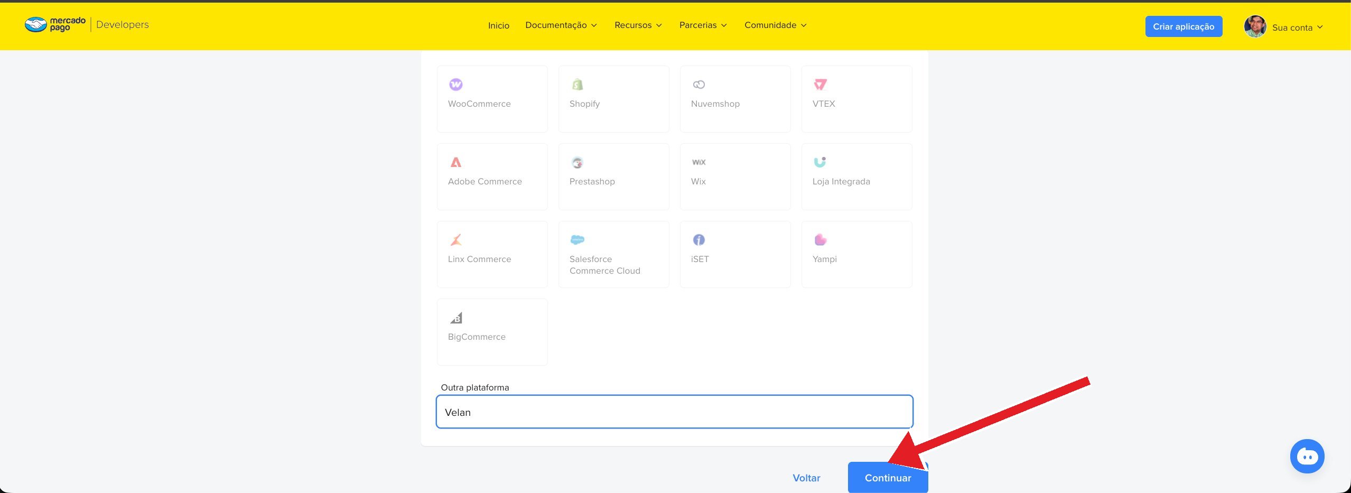Image resolution: width=1351 pixels, height=493 pixels.
Task: Select the Loja Integrada logo icon
Action: (820, 162)
